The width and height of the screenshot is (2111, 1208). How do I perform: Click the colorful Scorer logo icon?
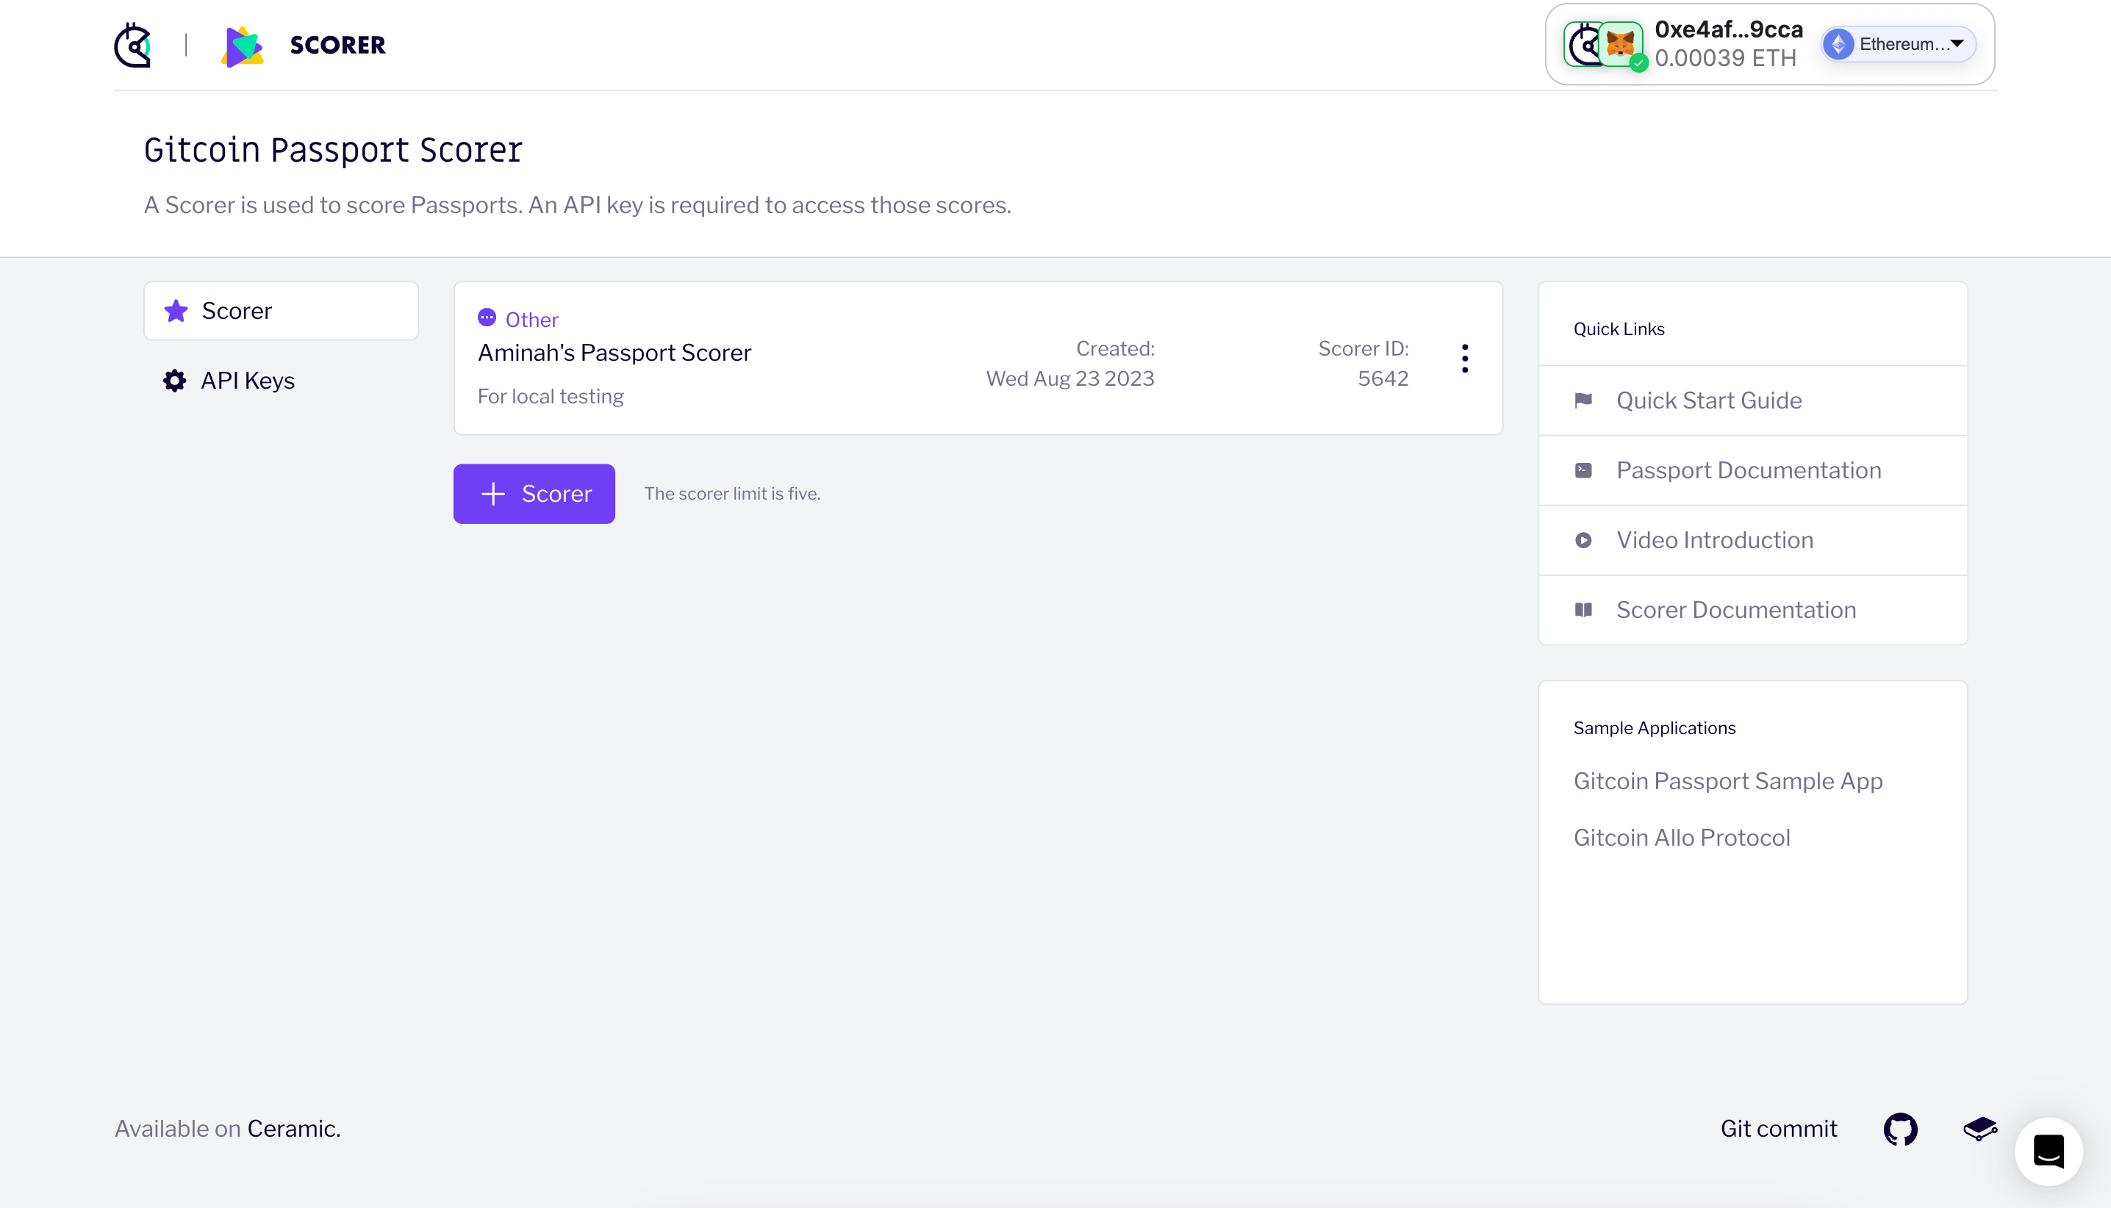[243, 46]
